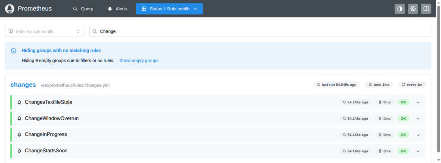This screenshot has height=163, width=441.
Task: Click the OK status of ChangesTextfileStale
Action: [x=403, y=102]
